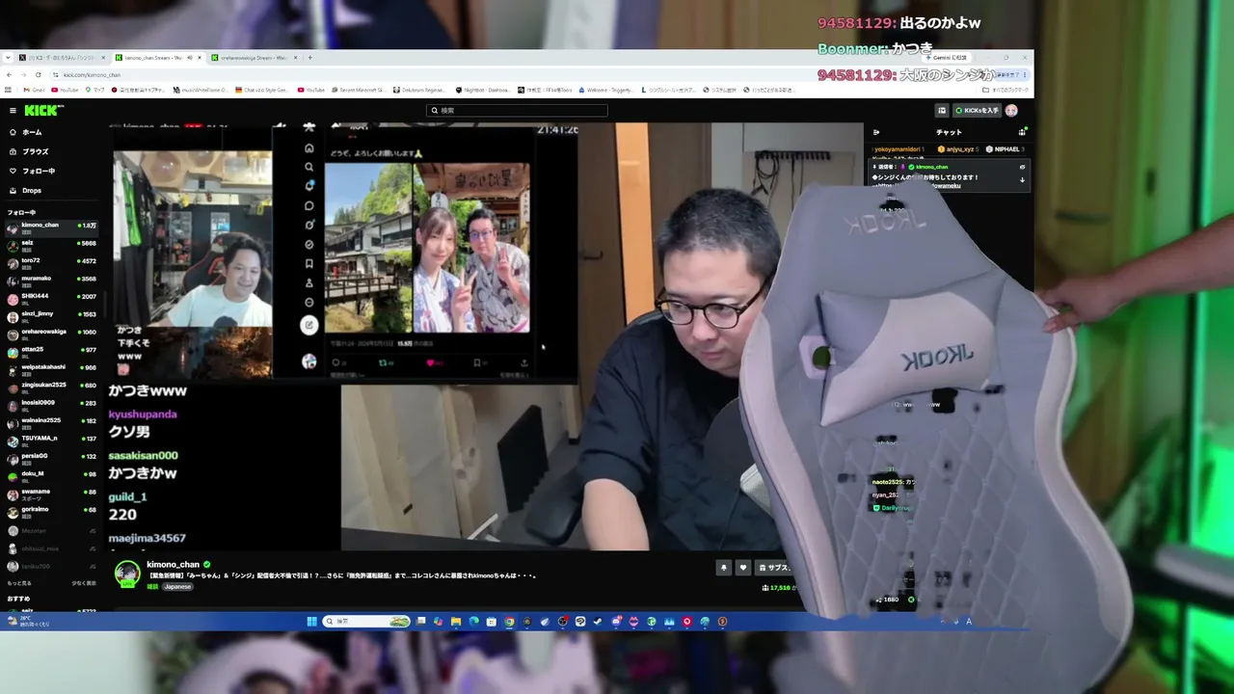This screenshot has height=694, width=1234.
Task: Open the user profile avatar menu
Action: point(1011,111)
